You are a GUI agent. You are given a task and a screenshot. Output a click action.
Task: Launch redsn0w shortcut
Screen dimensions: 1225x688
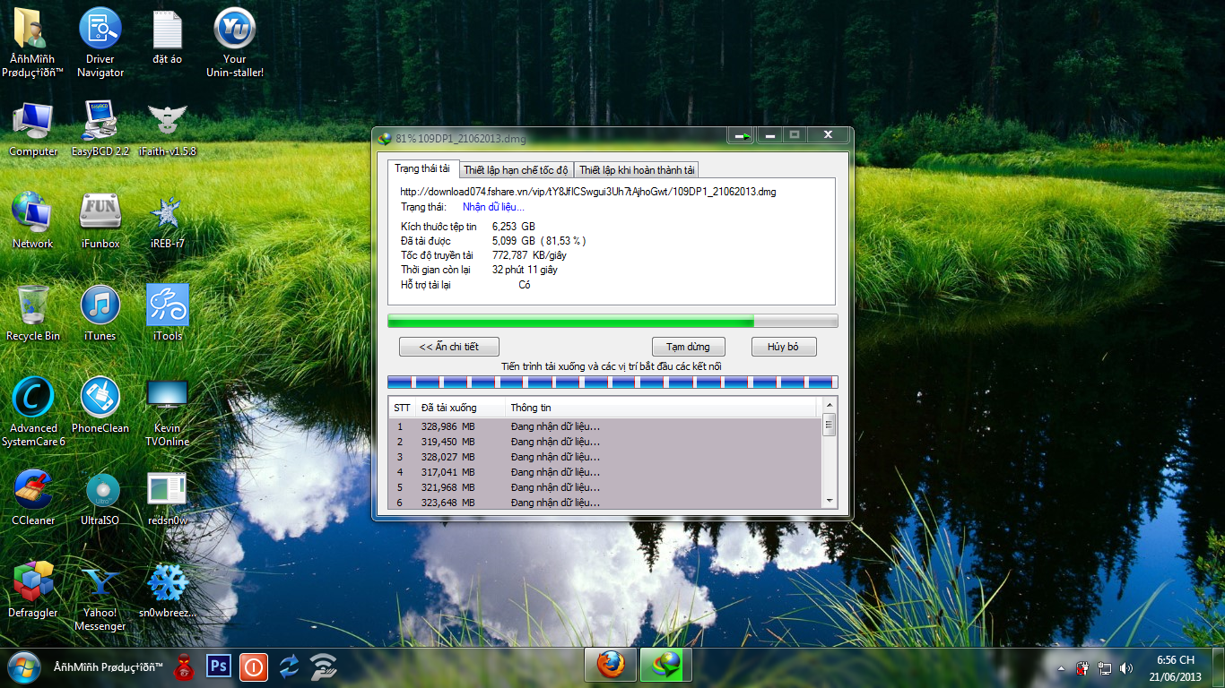tap(168, 498)
